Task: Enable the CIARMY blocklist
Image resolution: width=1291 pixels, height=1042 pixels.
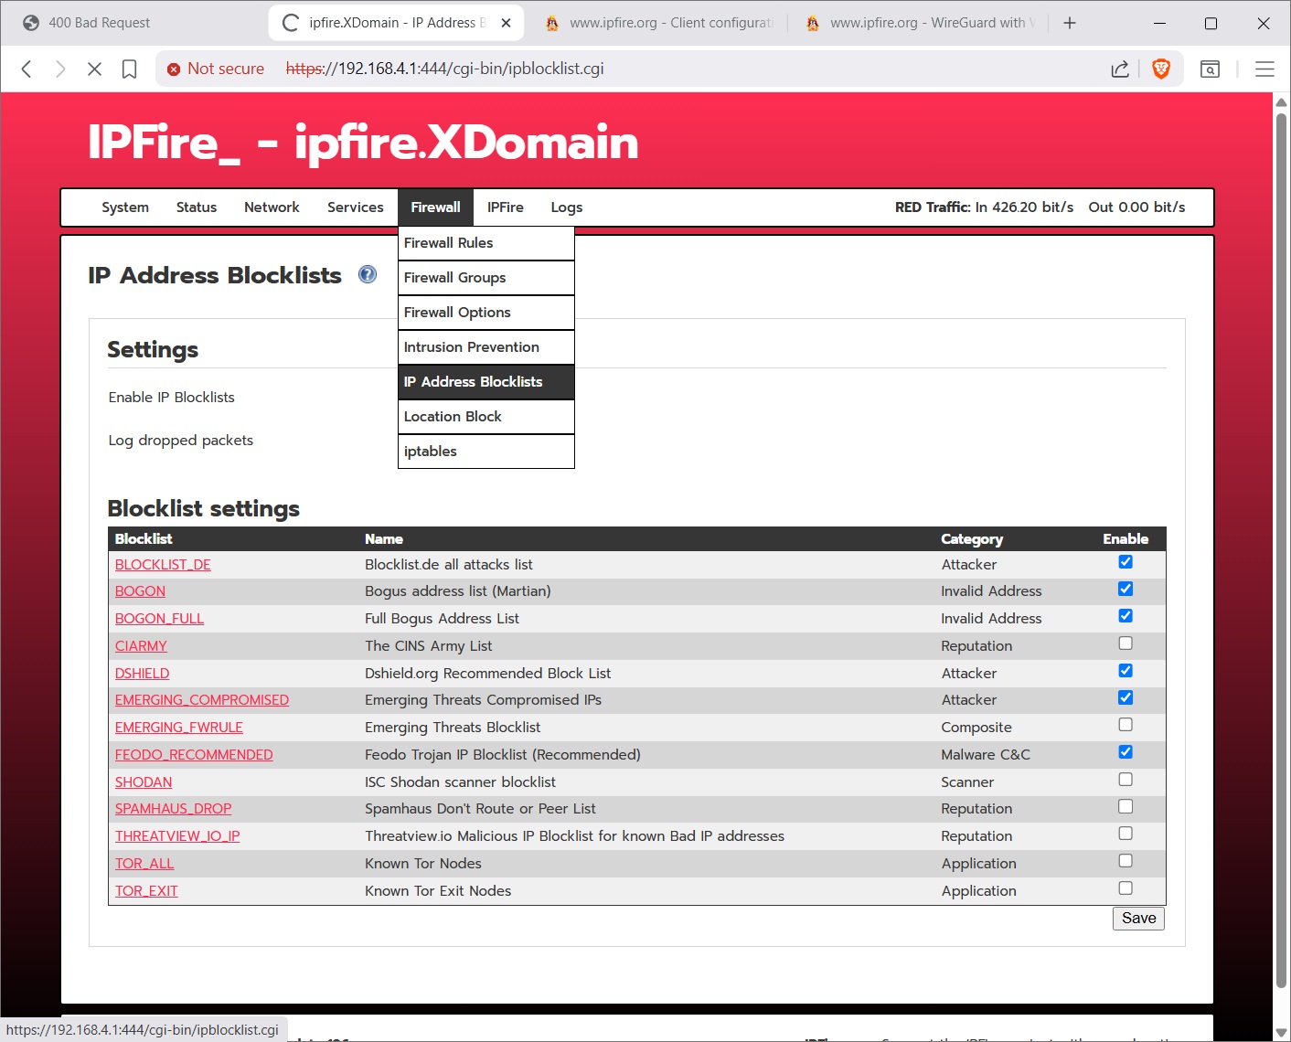Action: (1125, 643)
